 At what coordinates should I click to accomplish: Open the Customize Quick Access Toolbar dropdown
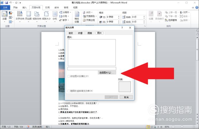20,3
